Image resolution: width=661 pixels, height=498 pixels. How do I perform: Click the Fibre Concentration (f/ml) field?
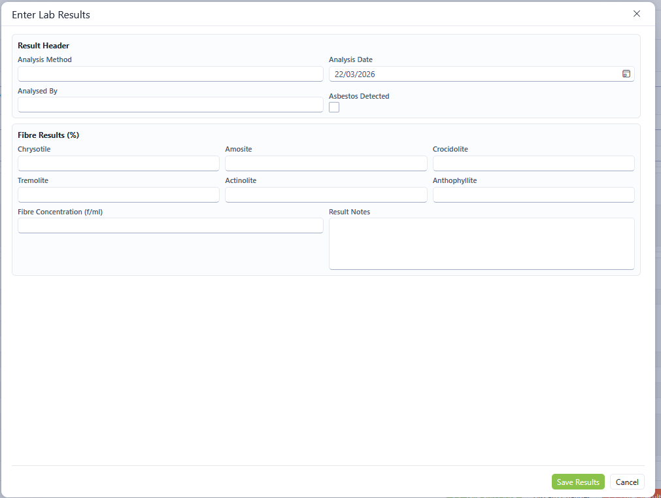click(x=170, y=225)
